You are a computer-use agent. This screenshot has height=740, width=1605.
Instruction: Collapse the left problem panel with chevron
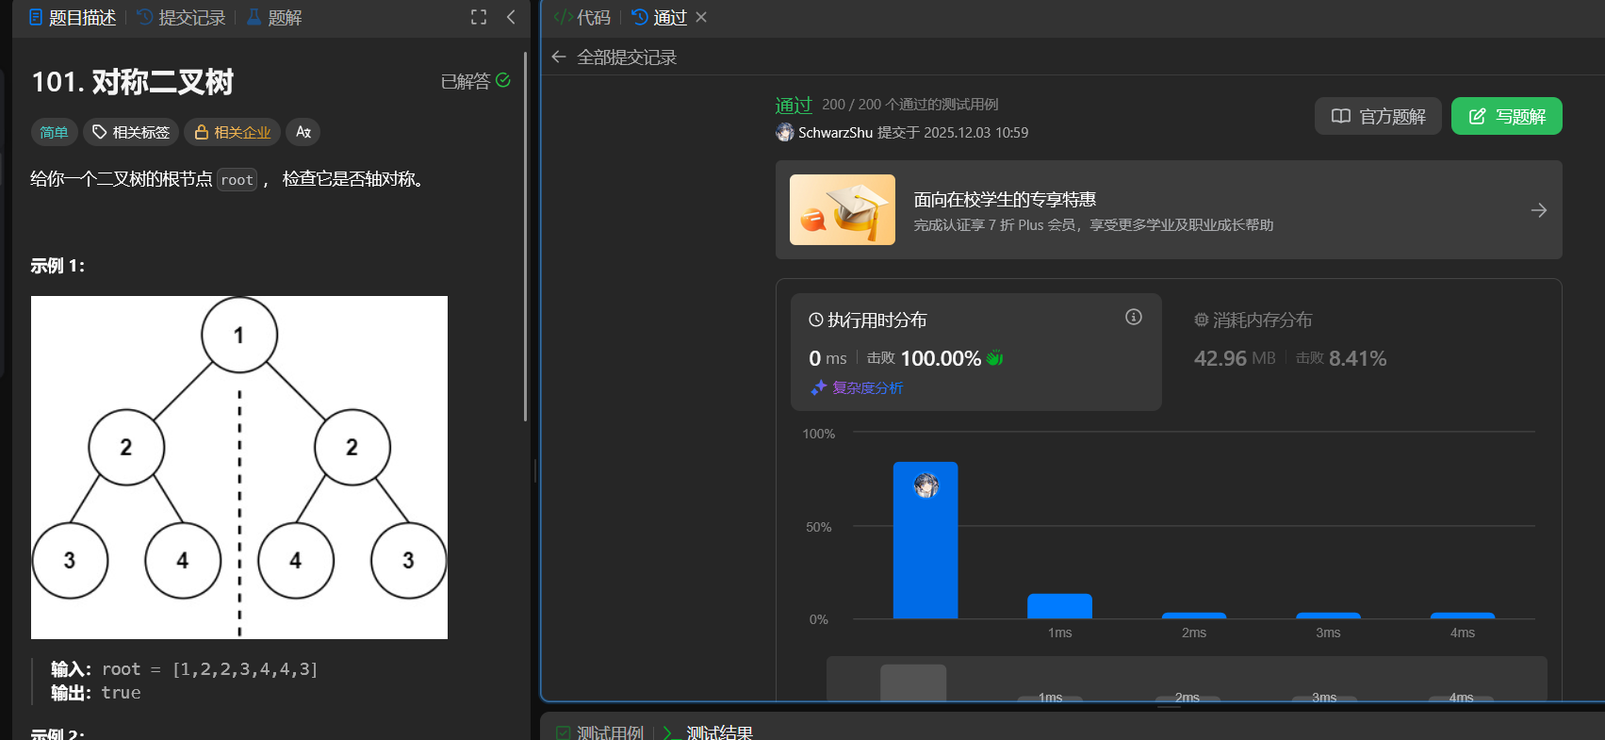(511, 17)
